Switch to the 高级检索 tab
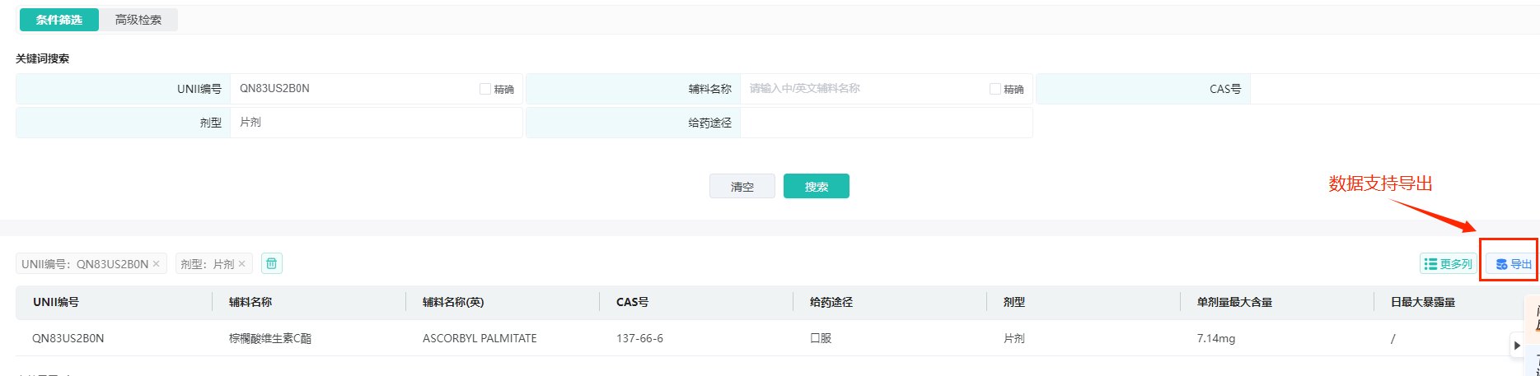Viewport: 1540px width, 376px height. (138, 20)
